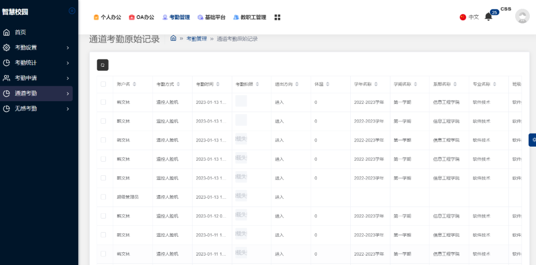This screenshot has height=265, width=536.
Task: Click the pie icon beside 通道考勤
Action: (6, 93)
